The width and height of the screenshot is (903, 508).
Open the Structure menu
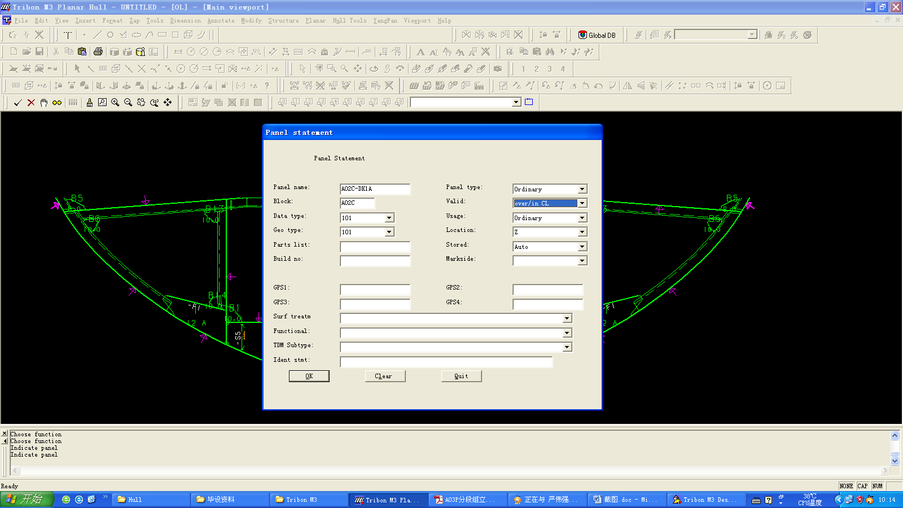pyautogui.click(x=283, y=21)
